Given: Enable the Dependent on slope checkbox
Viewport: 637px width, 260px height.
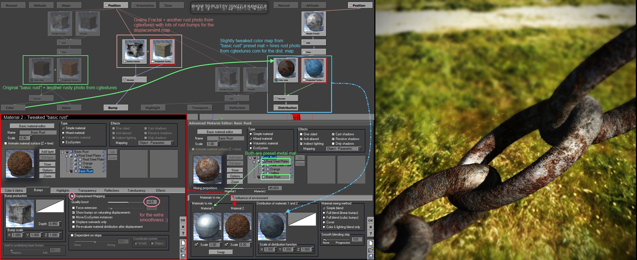Looking at the screenshot, I should click(72, 235).
